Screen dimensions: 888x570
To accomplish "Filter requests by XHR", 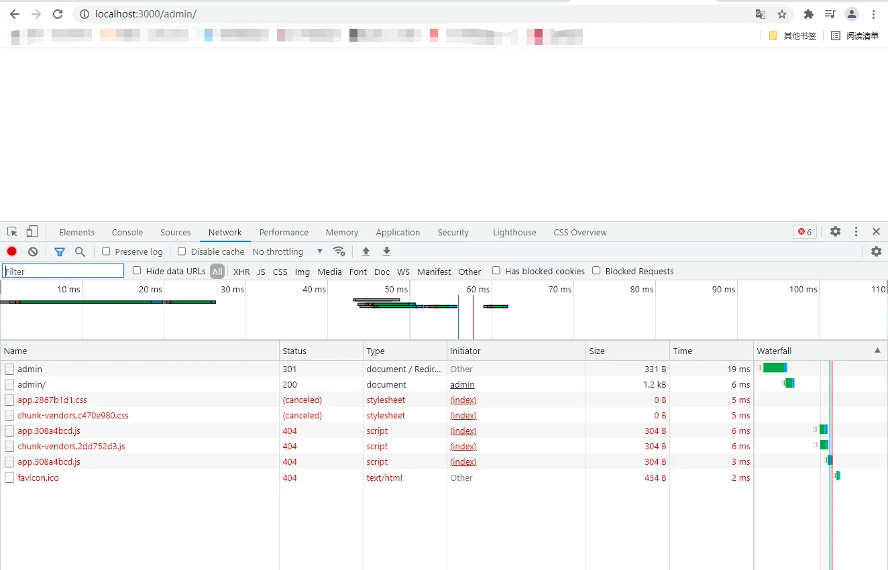I will tap(241, 272).
